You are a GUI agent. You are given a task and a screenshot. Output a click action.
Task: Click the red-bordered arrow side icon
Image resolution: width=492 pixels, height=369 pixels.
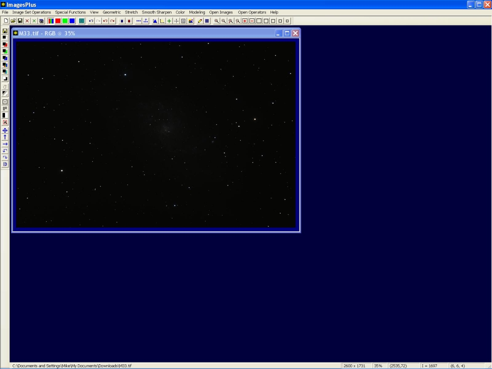(5, 122)
